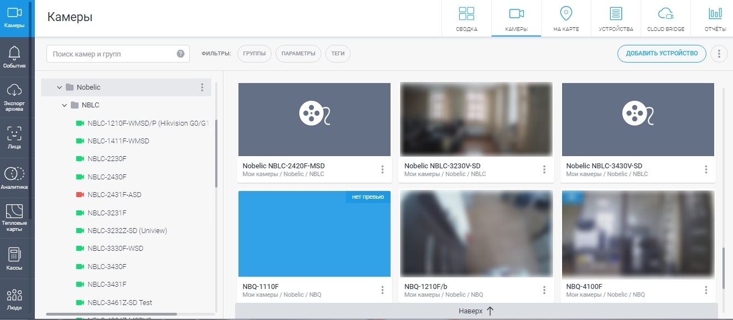Image resolution: width=733 pixels, height=320 pixels.
Task: Select camera NBLC-3461Z-SD Test in tree
Action: point(114,303)
